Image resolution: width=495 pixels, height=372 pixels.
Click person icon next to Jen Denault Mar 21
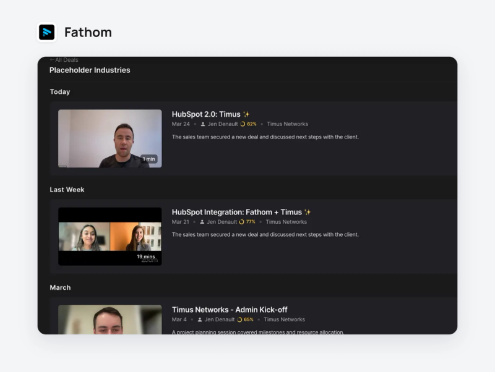[202, 222]
